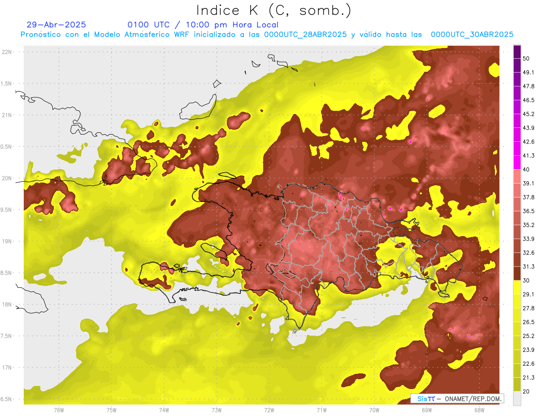Click the '73W' longitude label

[x=217, y=410]
